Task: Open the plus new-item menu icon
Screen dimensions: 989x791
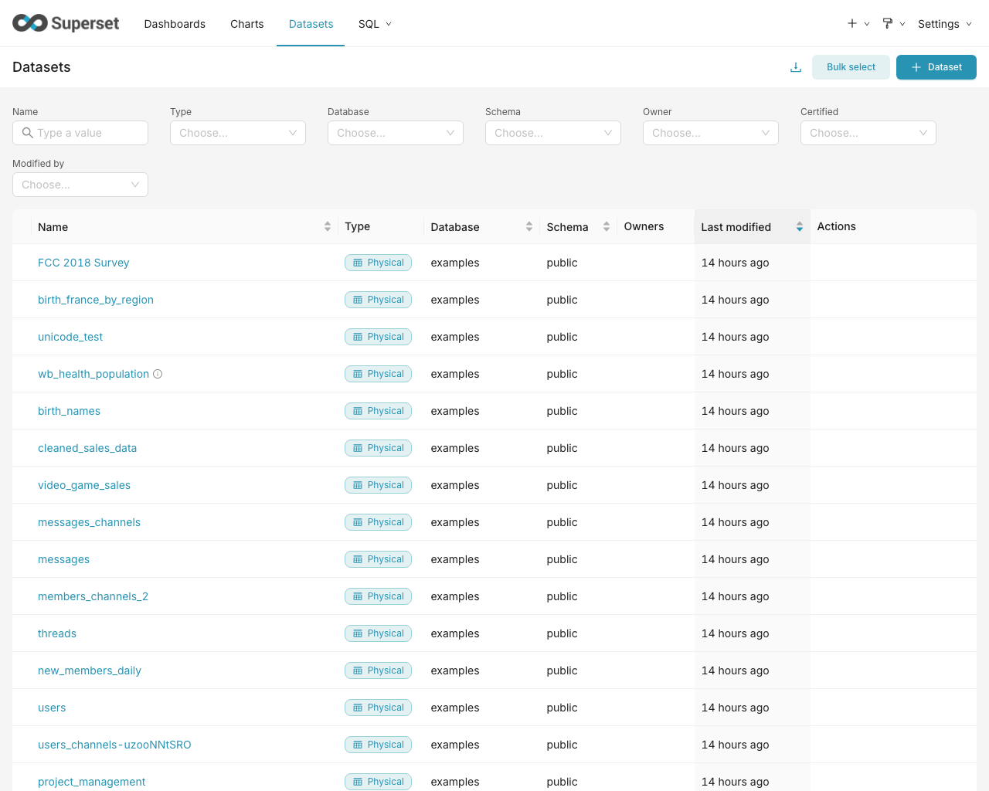Action: [x=852, y=23]
